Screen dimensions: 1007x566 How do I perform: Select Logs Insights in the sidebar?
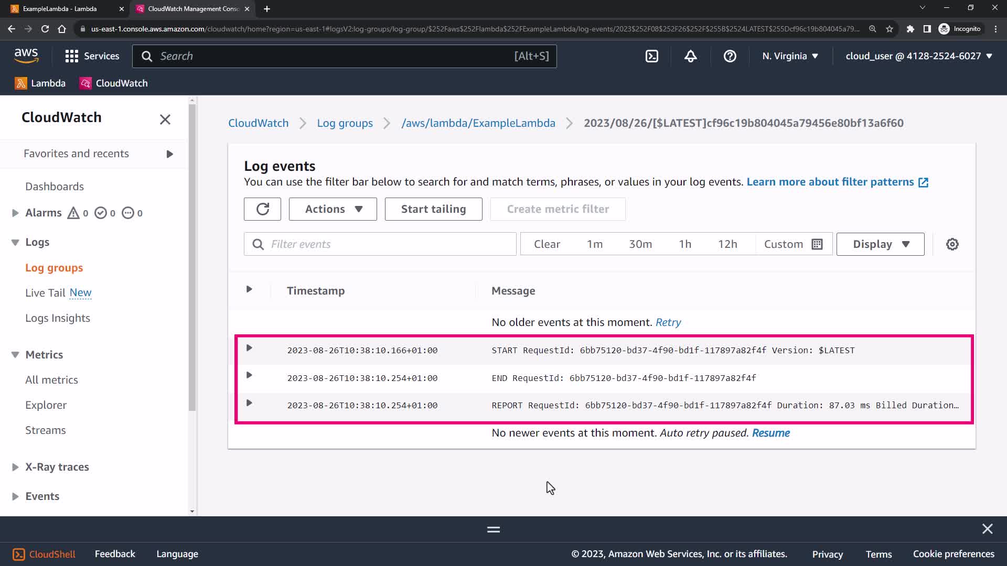point(58,318)
